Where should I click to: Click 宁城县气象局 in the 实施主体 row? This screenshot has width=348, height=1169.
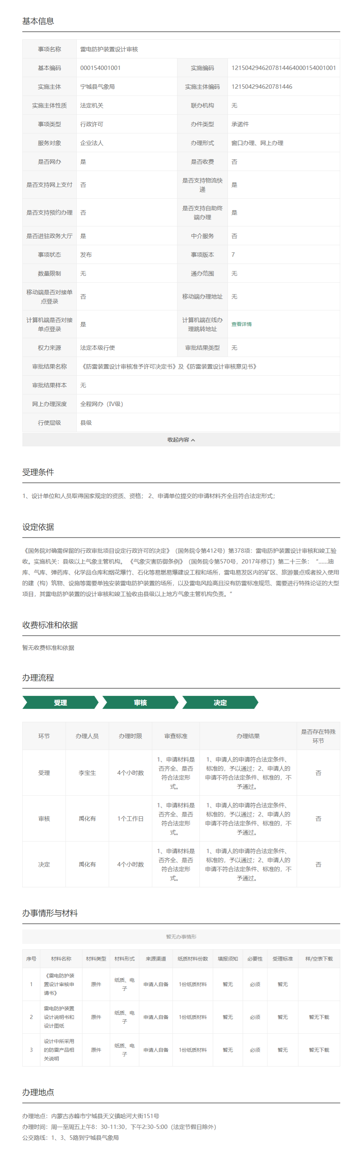97,87
